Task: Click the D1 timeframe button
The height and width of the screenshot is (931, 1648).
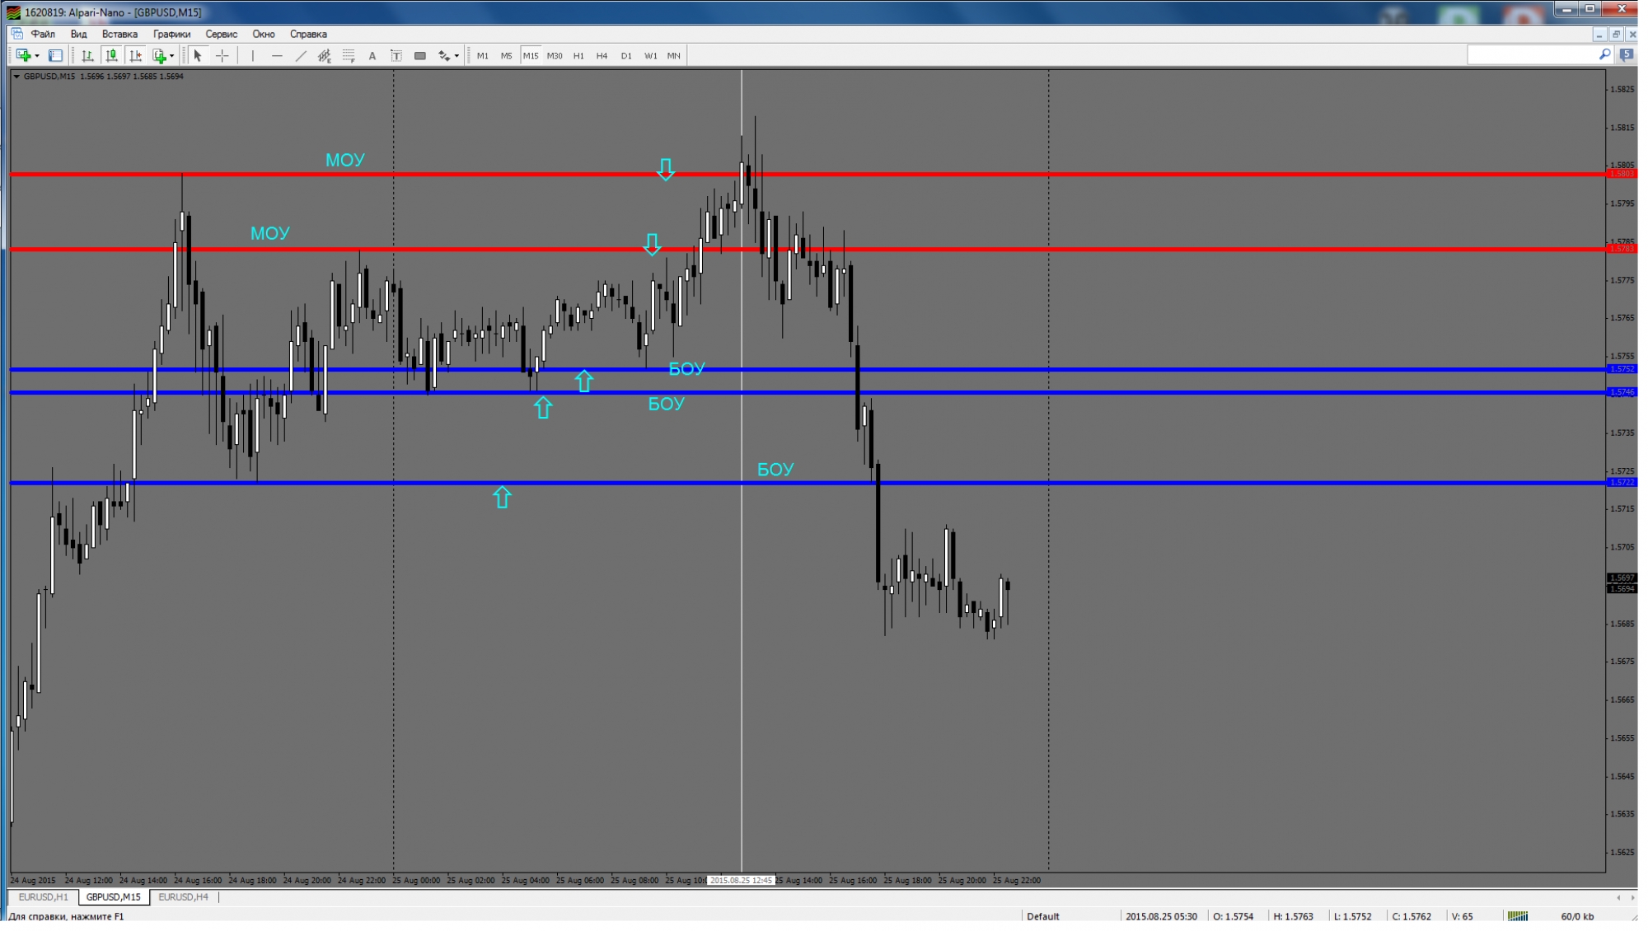Action: pos(627,56)
